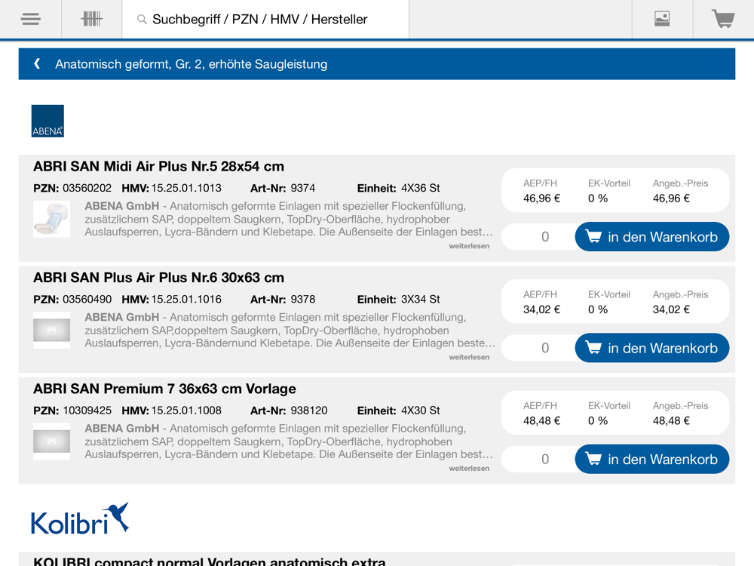Click Einheit 4X36 St text

[x=398, y=188]
